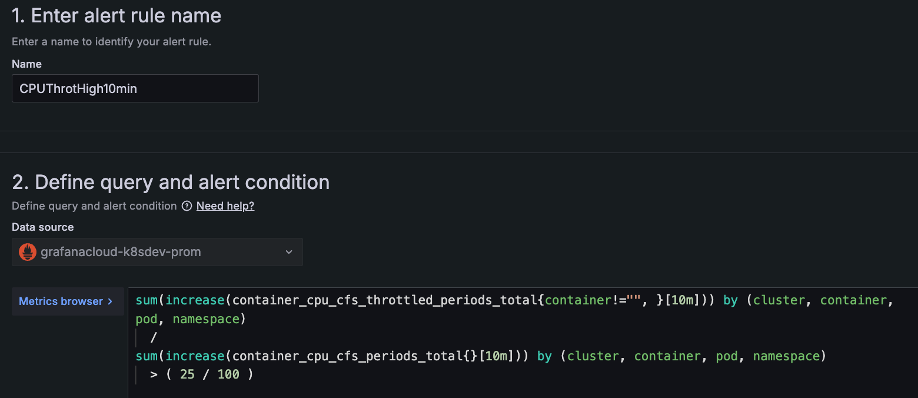
Task: Click the "pod, namespace)" continuation line
Action: (x=190, y=319)
